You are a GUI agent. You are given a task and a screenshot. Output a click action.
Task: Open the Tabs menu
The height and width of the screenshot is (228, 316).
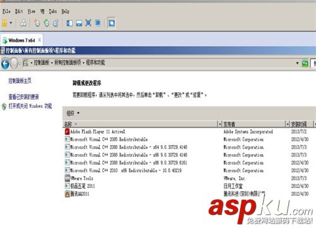click(52, 11)
